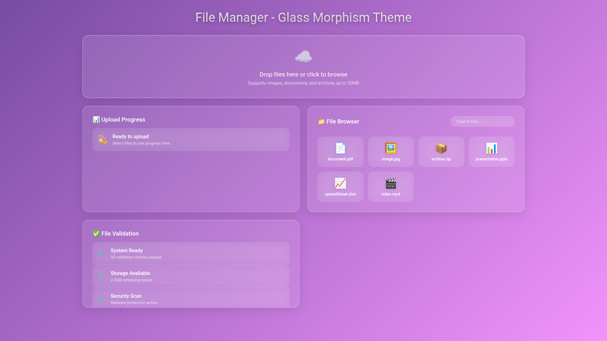
Task: Select the image.jpg picture icon
Action: coord(390,148)
